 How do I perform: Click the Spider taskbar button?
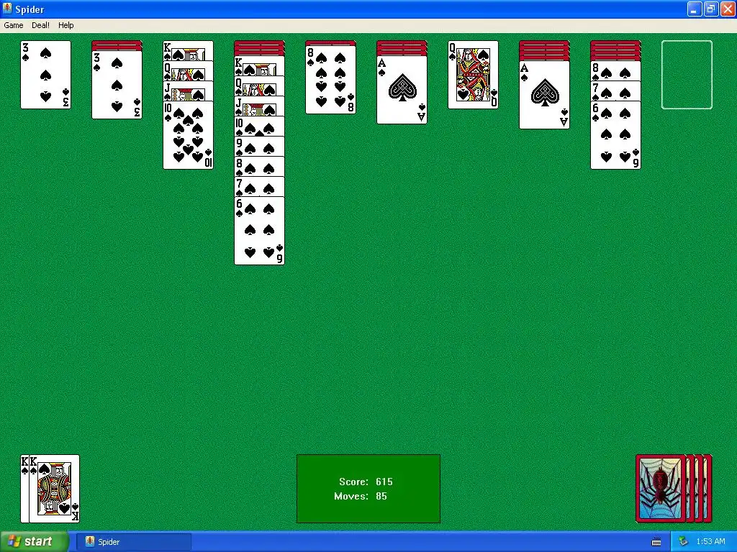point(134,542)
